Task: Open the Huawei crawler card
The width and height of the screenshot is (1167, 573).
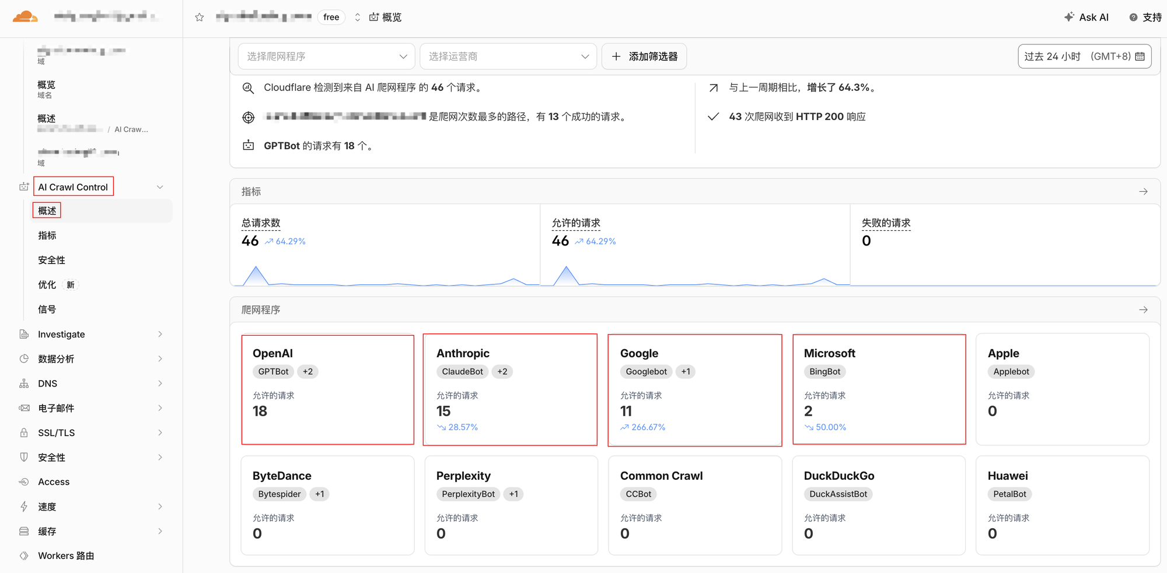Action: (x=1063, y=505)
